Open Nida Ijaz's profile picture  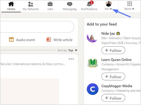coord(92,37)
